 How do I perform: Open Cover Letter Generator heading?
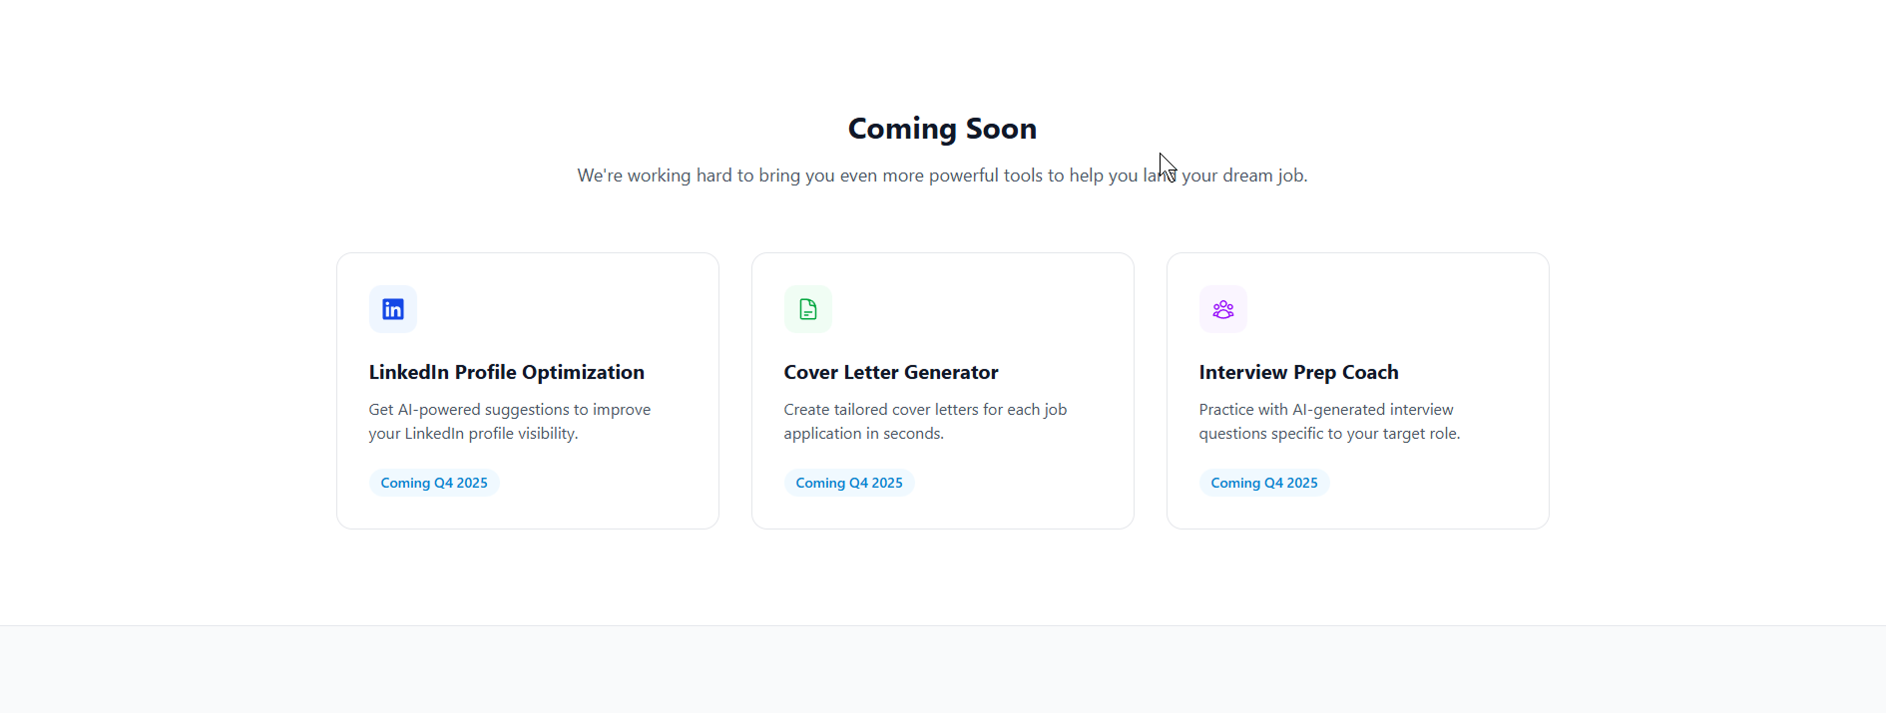[x=891, y=372]
